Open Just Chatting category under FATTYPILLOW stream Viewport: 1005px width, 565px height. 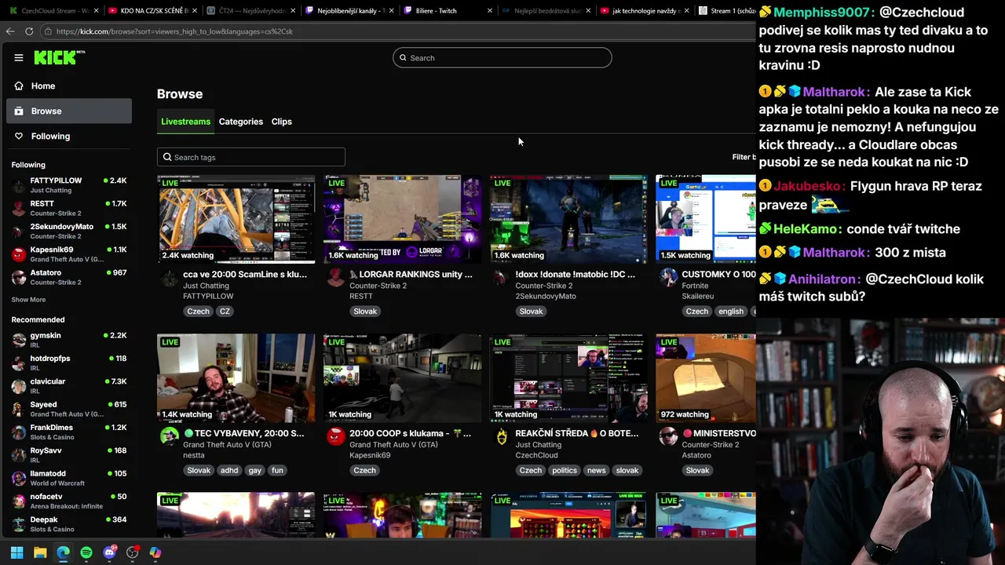pos(206,286)
